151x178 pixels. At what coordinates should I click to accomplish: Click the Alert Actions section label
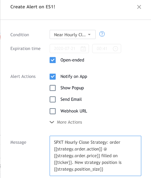(23, 77)
